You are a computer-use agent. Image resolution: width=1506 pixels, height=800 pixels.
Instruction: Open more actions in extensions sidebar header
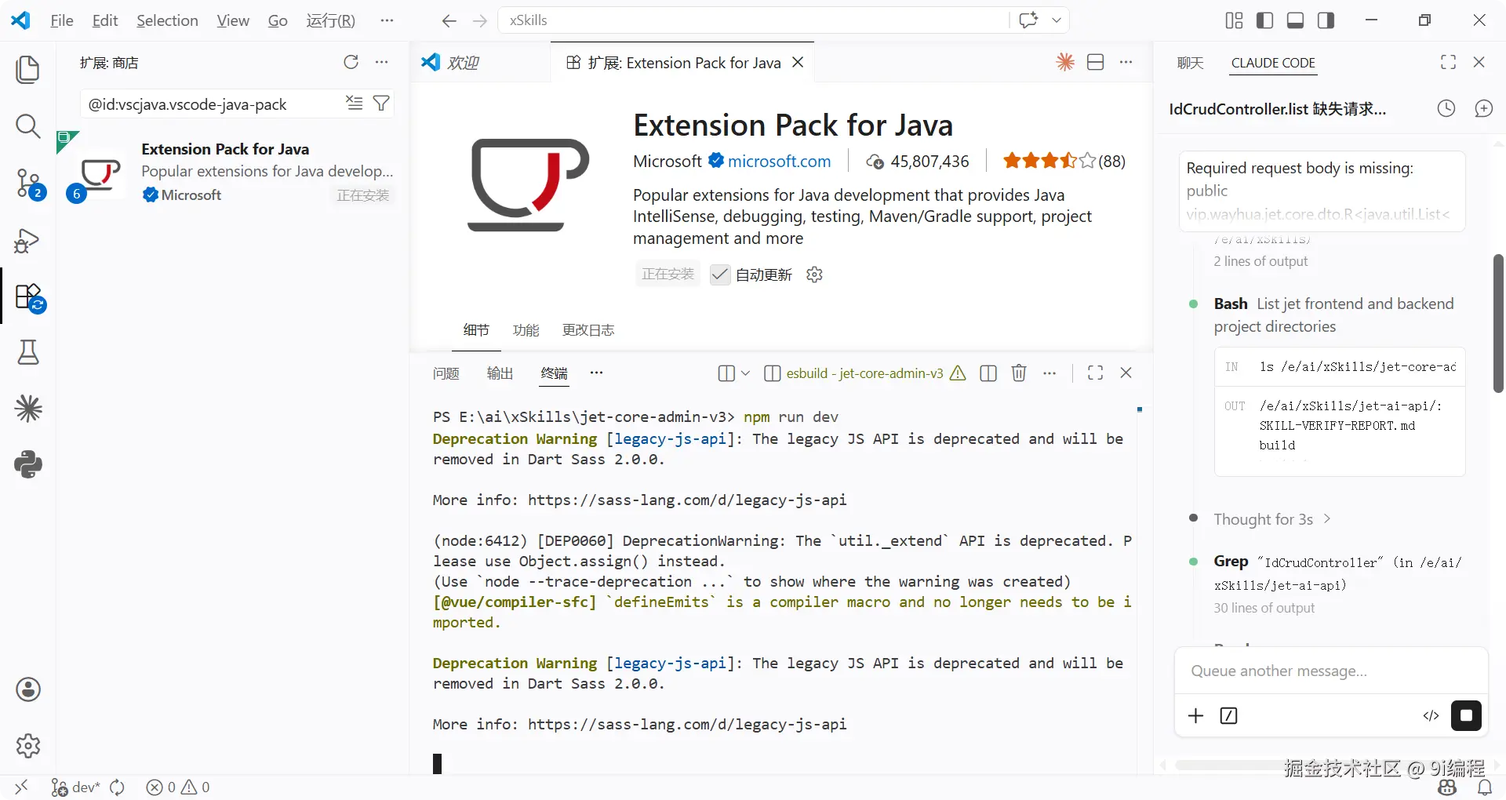(382, 62)
